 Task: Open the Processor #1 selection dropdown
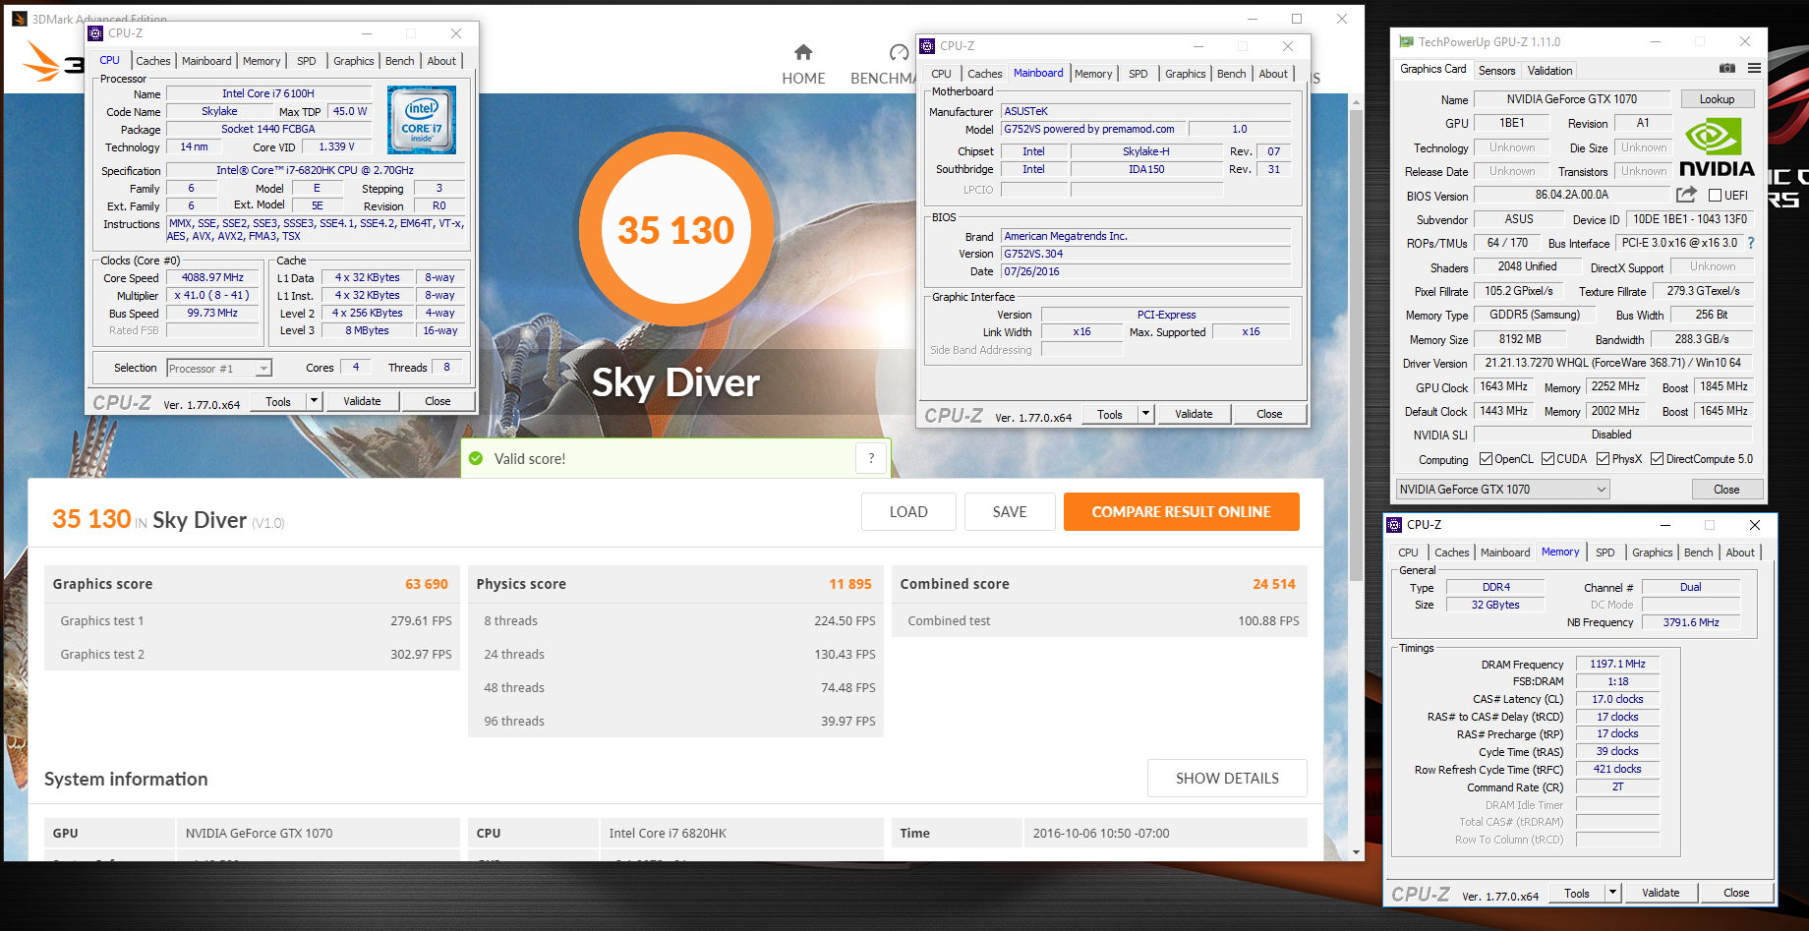[x=218, y=369]
